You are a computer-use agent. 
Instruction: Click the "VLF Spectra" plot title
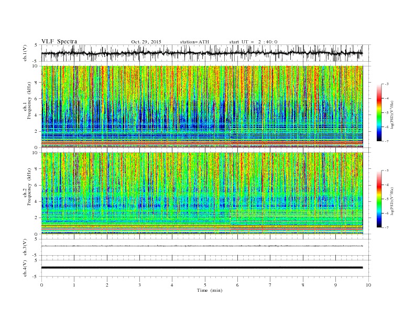coord(59,41)
